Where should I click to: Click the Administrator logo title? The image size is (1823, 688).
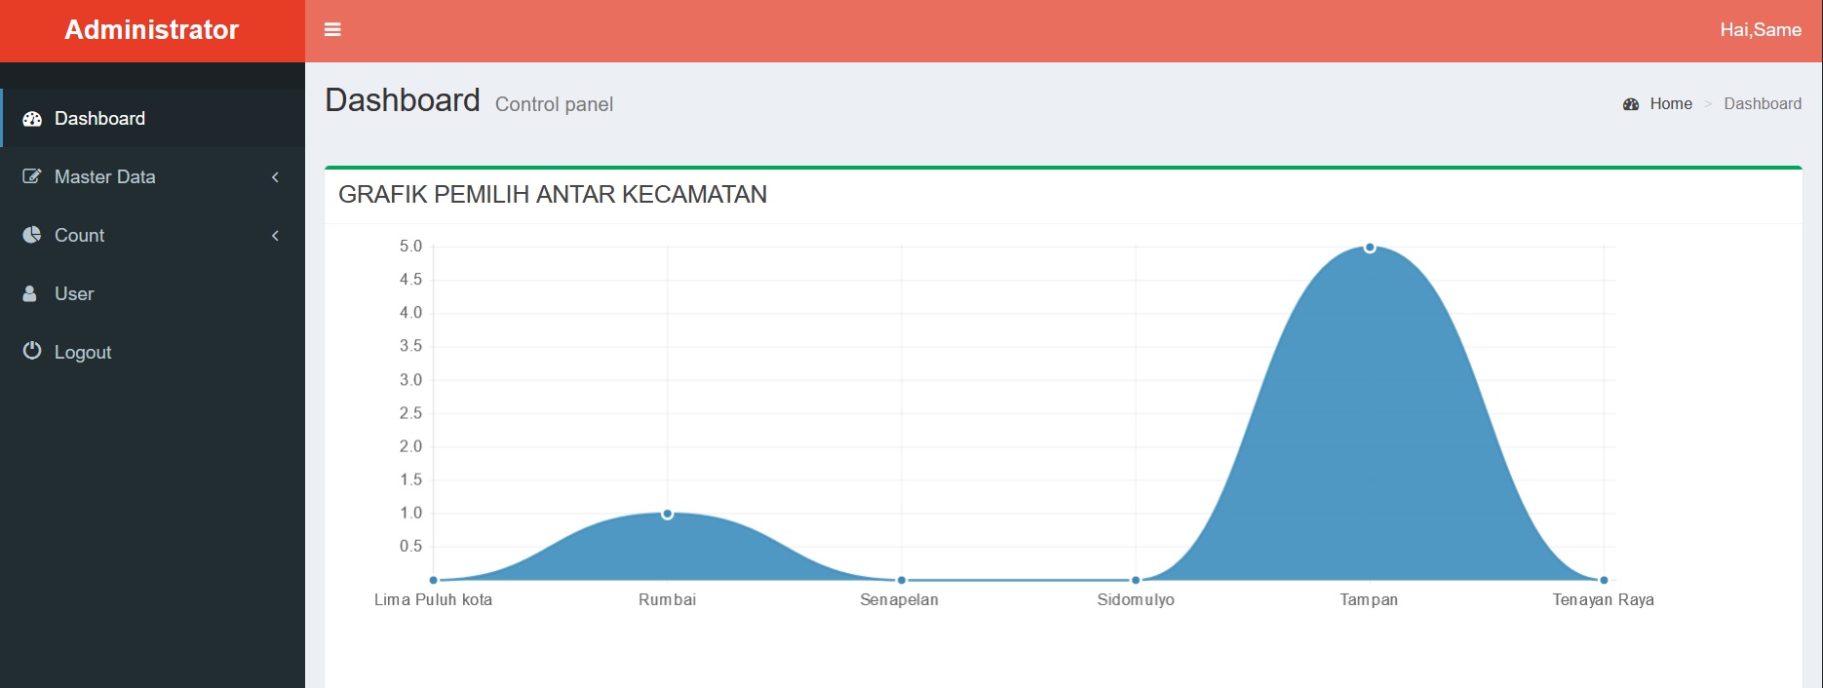[152, 30]
